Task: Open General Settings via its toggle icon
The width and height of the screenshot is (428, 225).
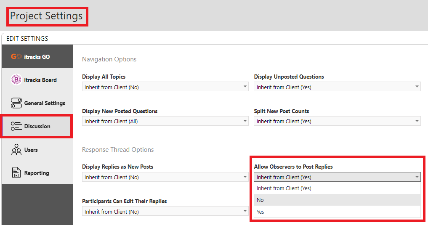Action: pyautogui.click(x=16, y=103)
